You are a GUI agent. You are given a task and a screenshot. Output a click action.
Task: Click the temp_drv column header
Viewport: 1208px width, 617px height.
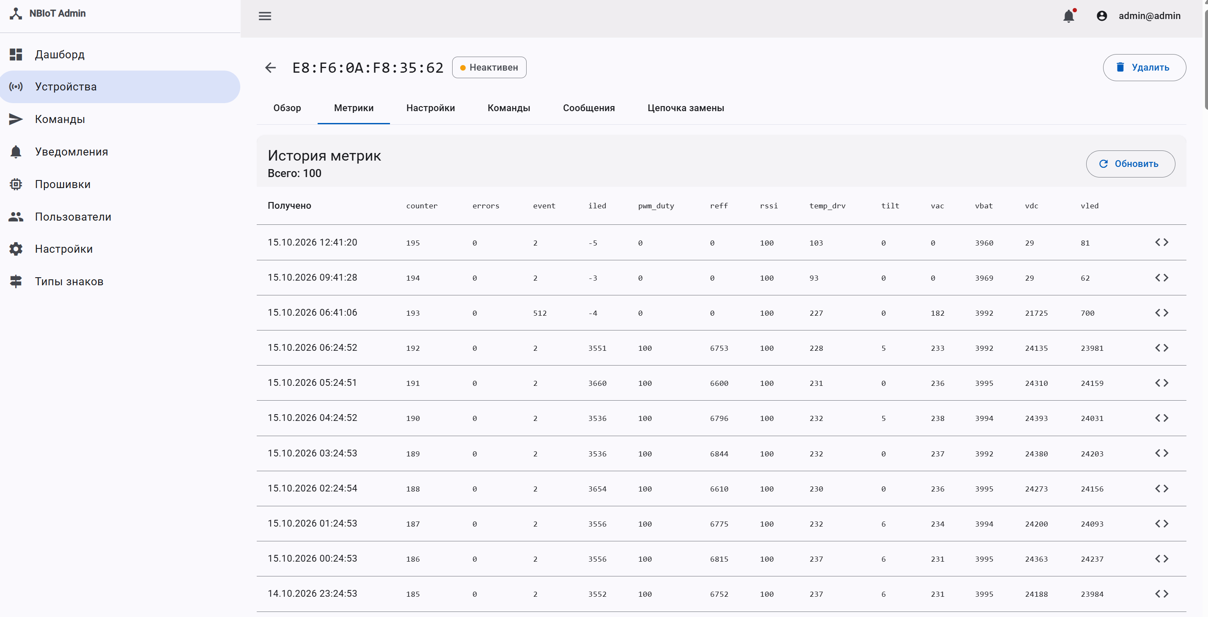[827, 206]
